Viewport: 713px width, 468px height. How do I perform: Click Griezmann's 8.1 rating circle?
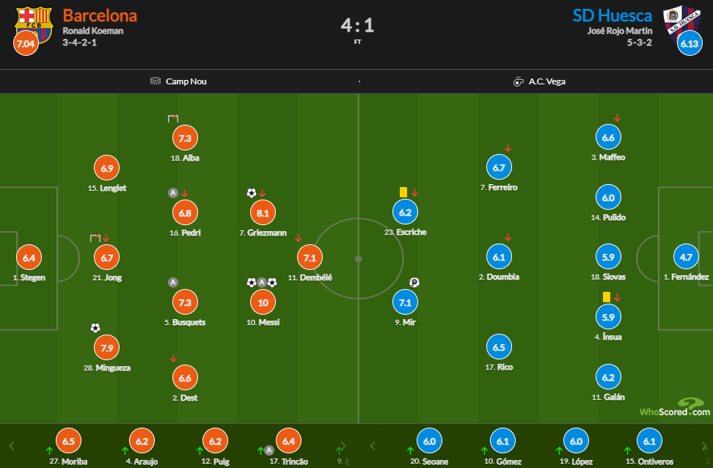point(261,213)
